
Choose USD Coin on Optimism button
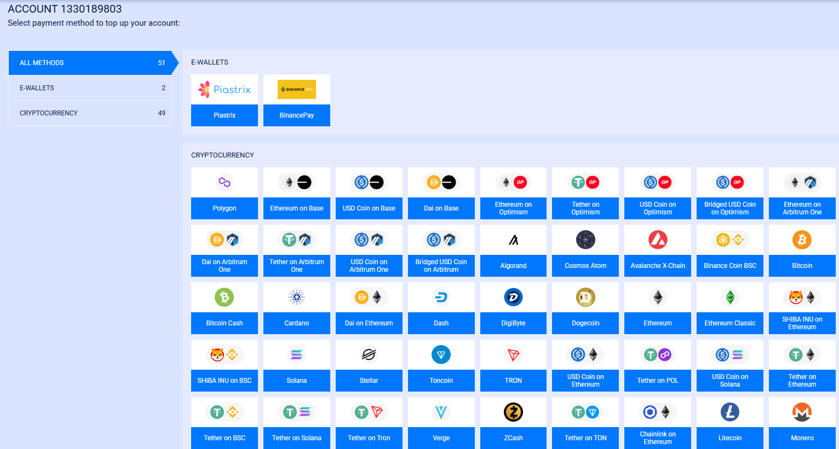[658, 208]
